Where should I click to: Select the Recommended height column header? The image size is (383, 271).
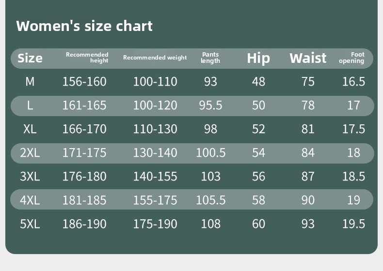click(87, 58)
